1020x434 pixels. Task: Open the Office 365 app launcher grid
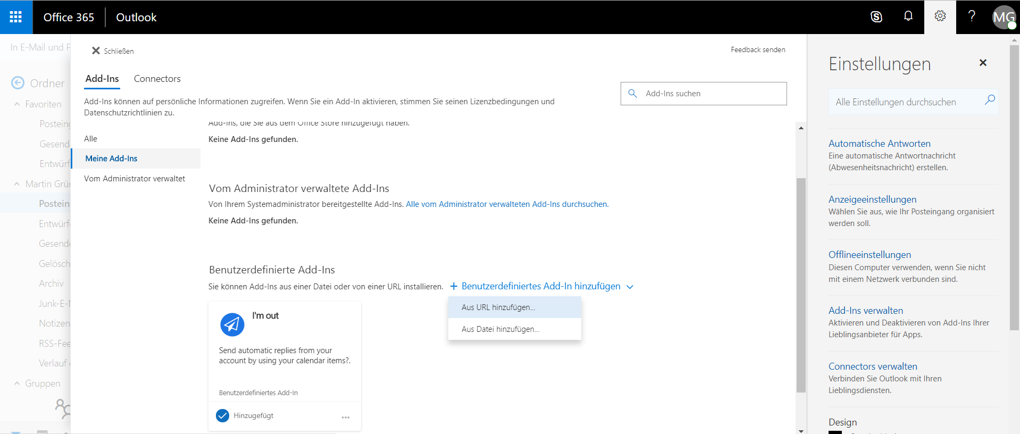tap(16, 17)
